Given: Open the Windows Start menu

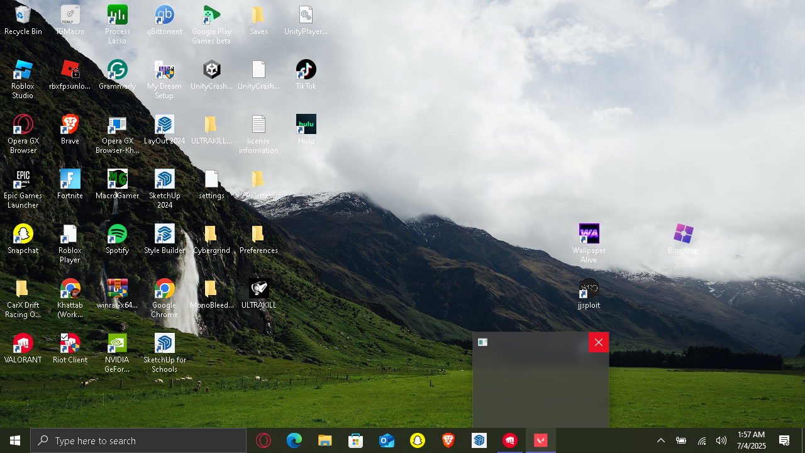Looking at the screenshot, I should point(15,440).
